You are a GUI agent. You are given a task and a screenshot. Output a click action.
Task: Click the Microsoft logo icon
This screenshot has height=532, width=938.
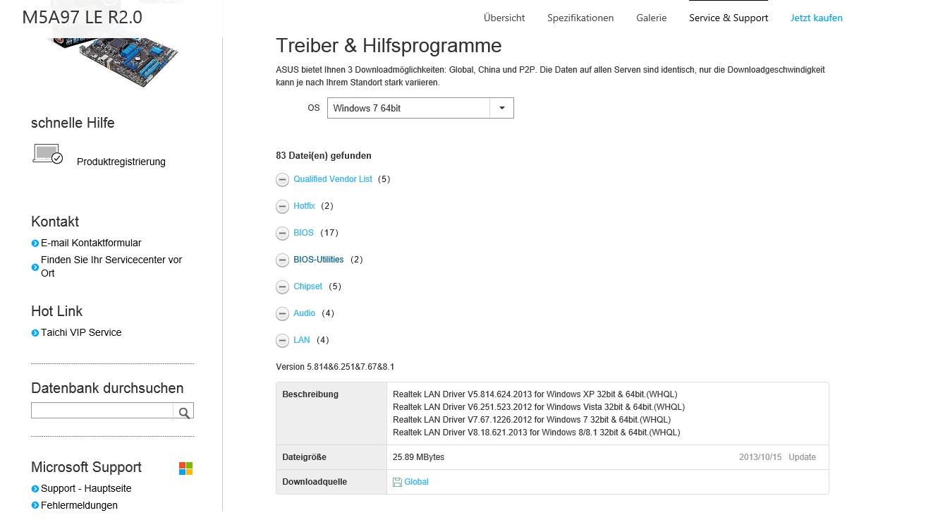[x=185, y=468]
